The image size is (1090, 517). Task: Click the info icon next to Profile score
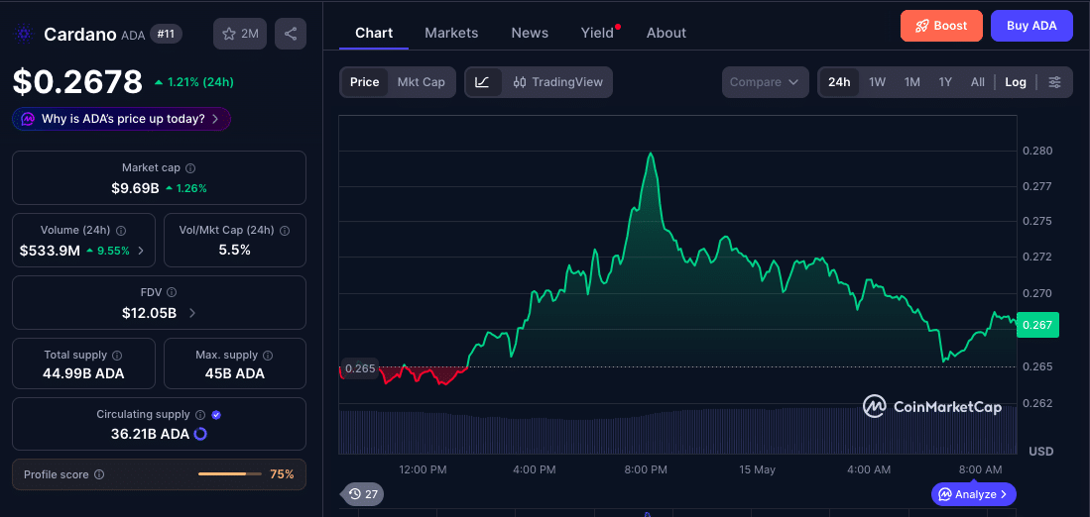99,474
